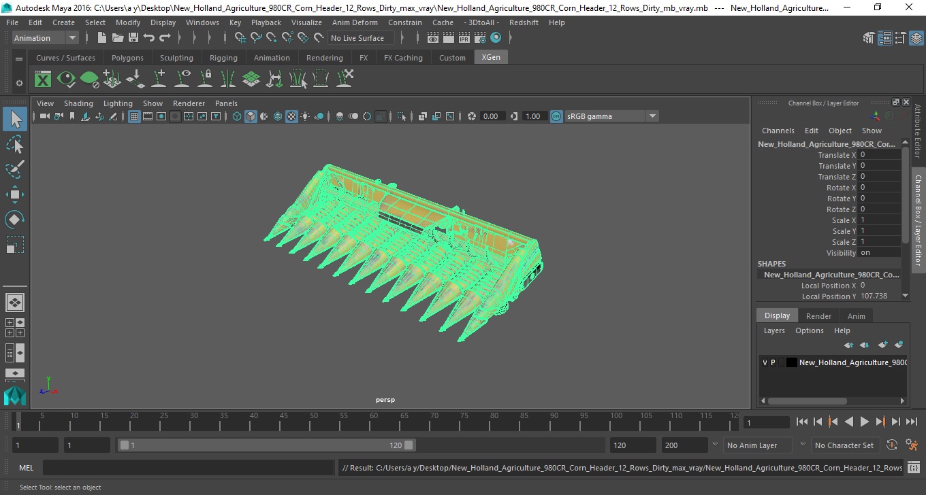This screenshot has width=926, height=495.
Task: Click the undo arrow icon
Action: 149,38
